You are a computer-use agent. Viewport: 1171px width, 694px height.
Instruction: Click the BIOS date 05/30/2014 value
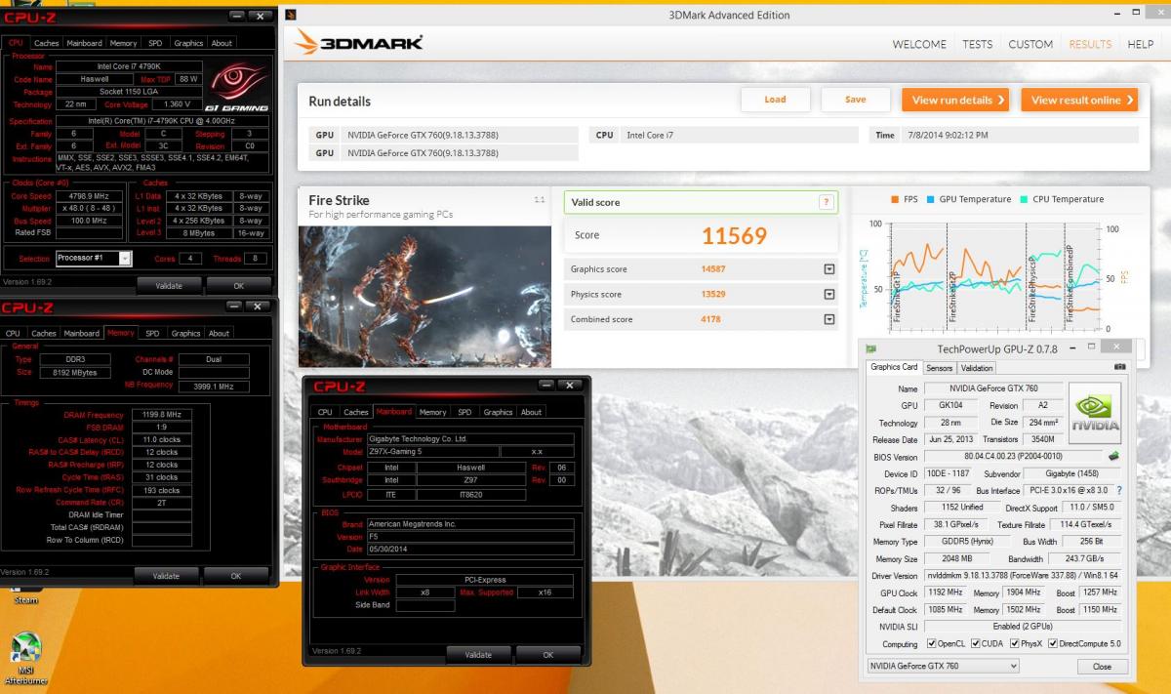(x=470, y=550)
